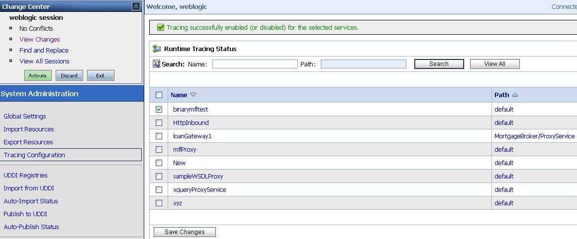Check the HttpInbound row checkbox

point(159,123)
